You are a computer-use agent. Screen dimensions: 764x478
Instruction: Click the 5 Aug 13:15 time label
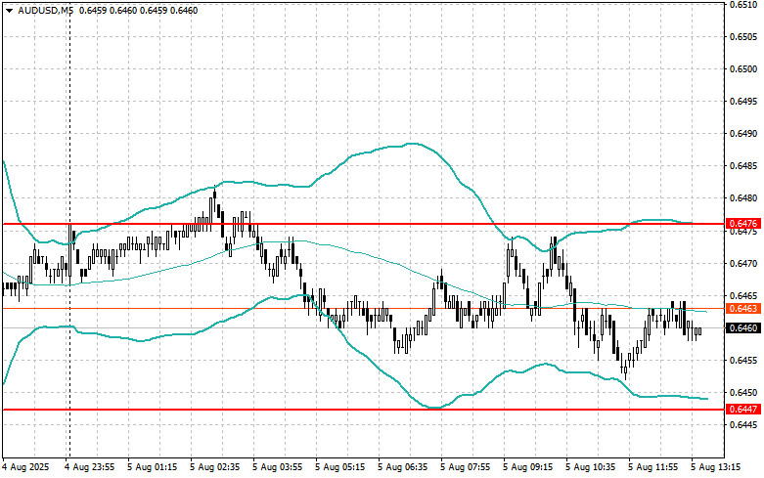715,467
